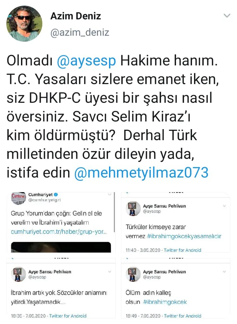Open cumhuriyet.com.tr article link
Image resolution: width=237 pixels, height=324 pixels.
pyautogui.click(x=59, y=231)
